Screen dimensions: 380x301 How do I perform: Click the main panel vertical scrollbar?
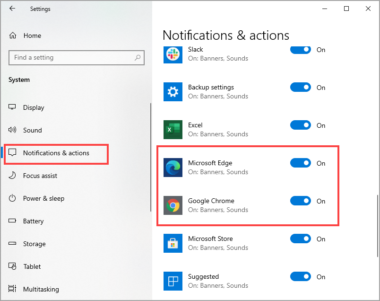click(378, 225)
